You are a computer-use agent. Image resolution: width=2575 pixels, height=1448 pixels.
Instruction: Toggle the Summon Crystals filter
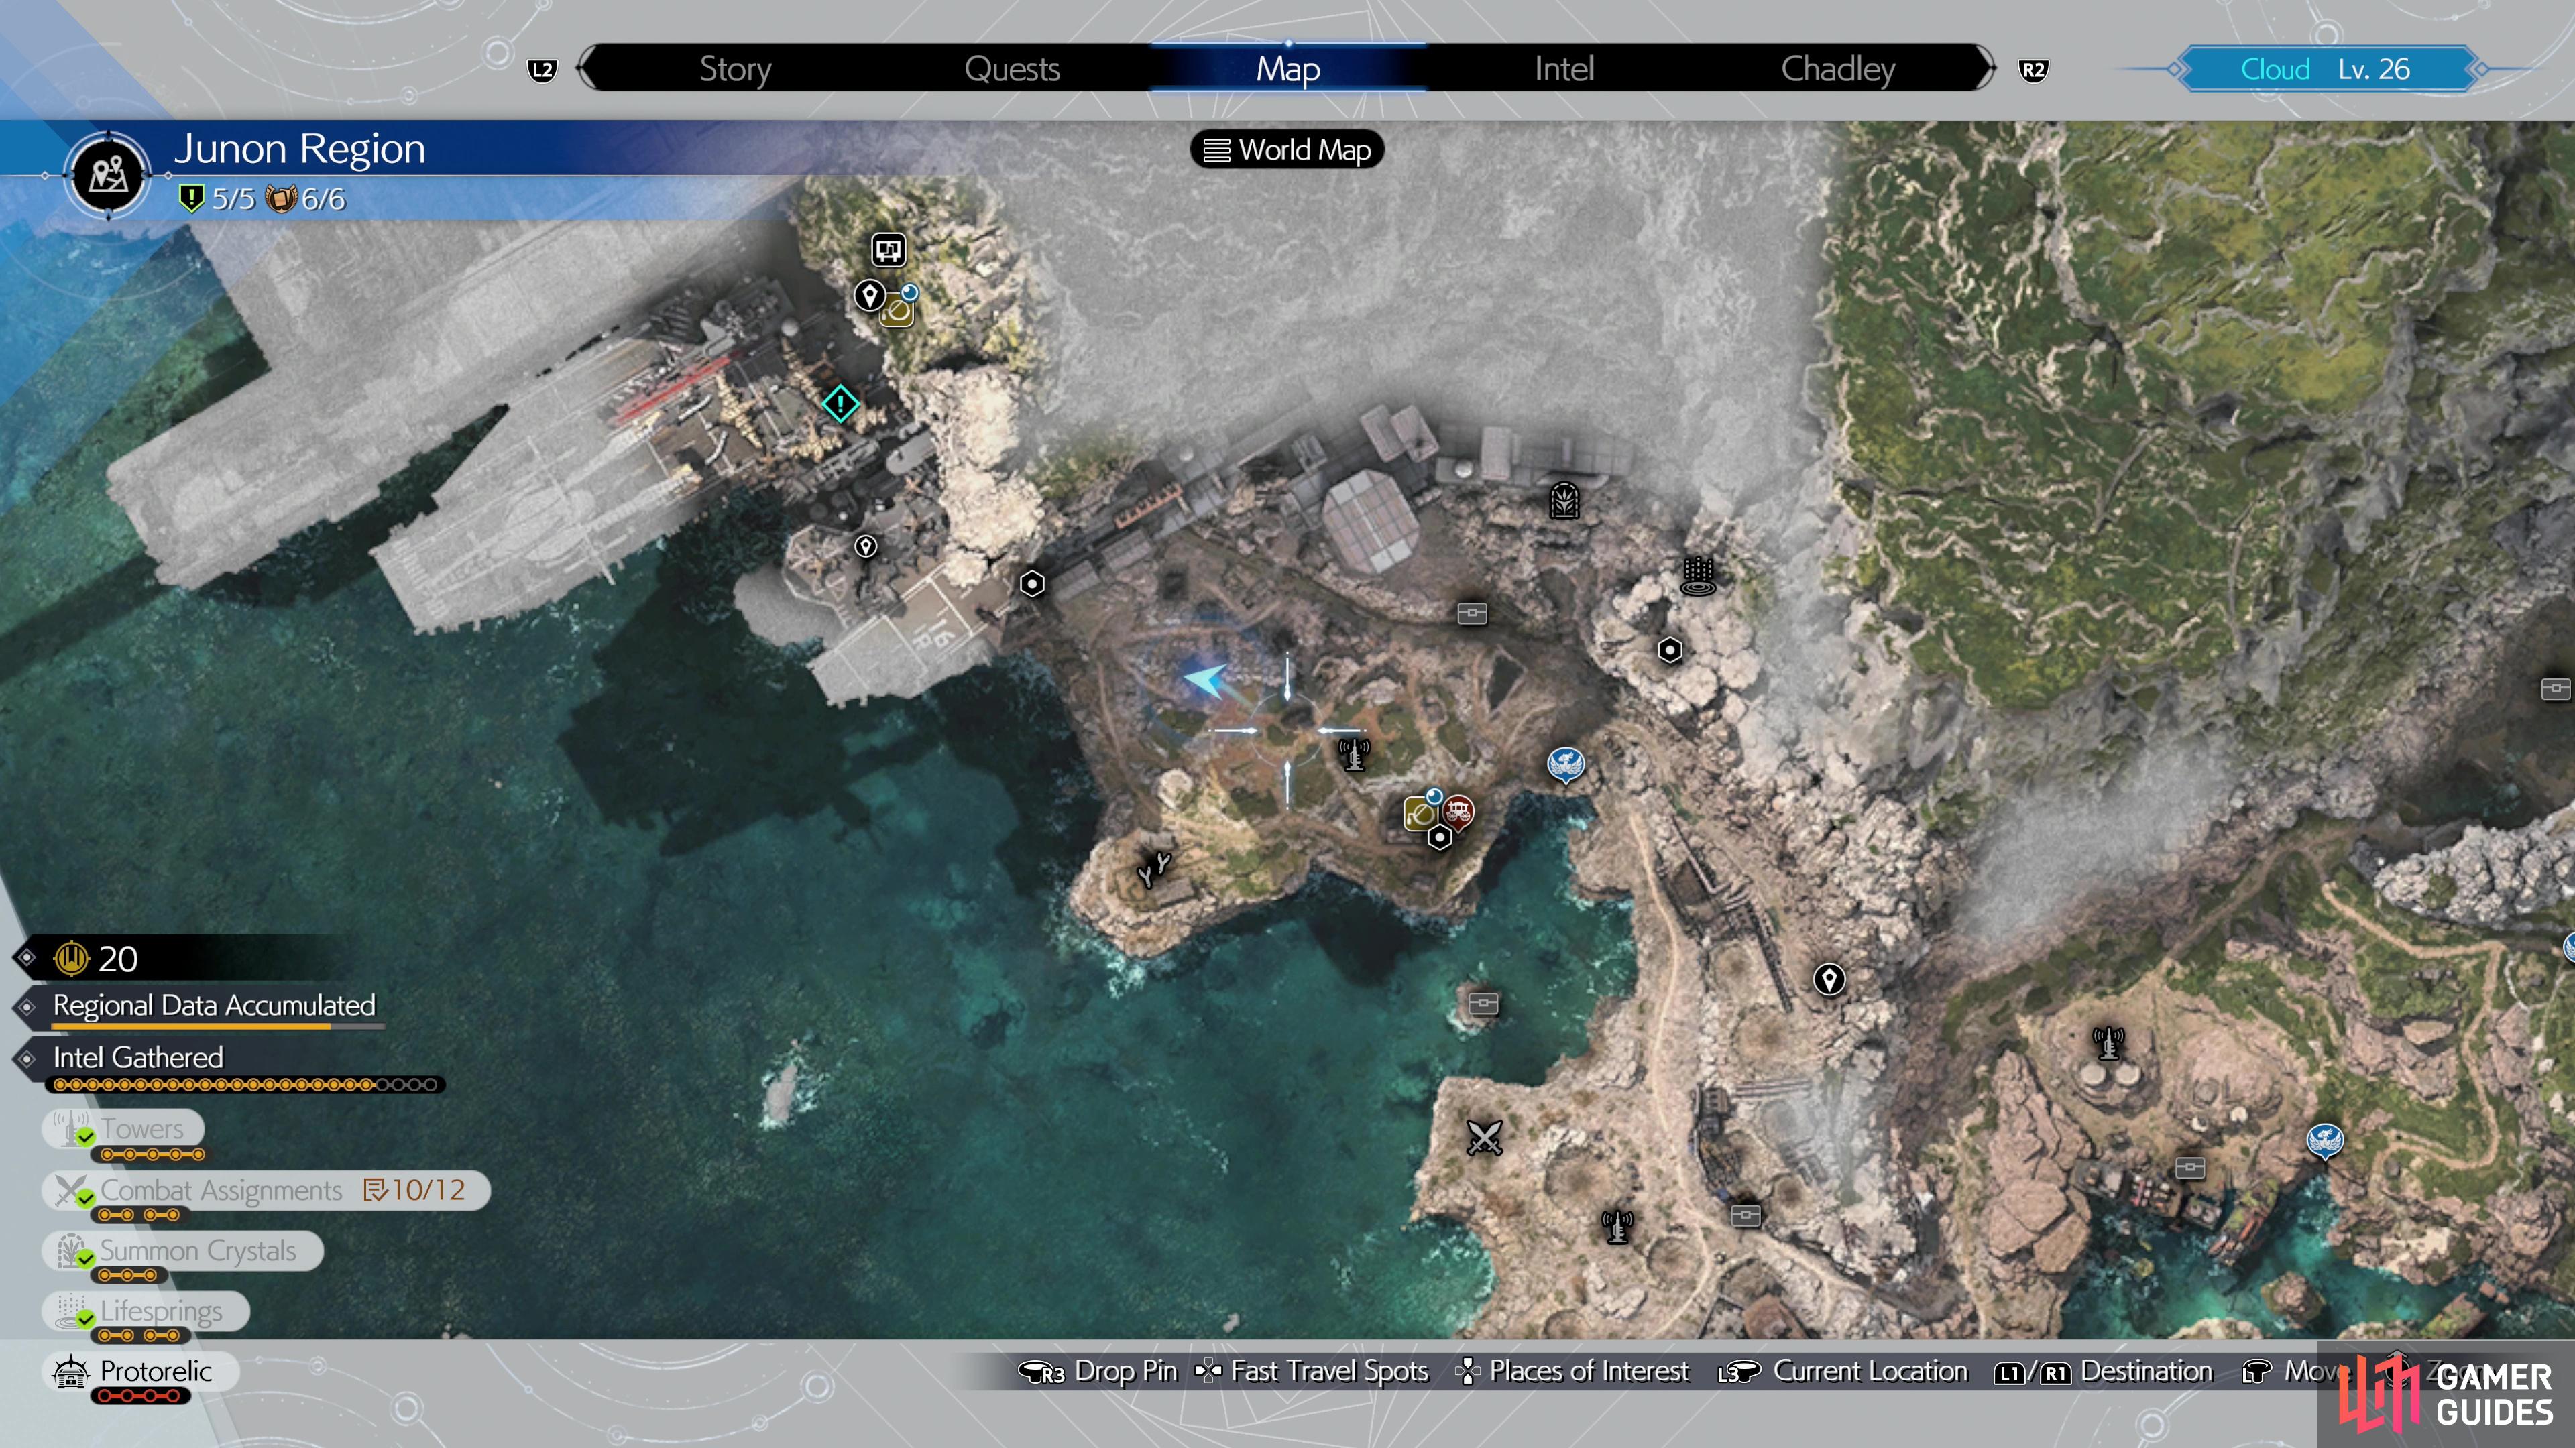point(182,1251)
